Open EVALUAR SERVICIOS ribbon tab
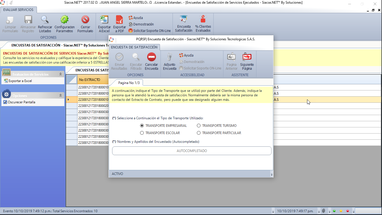 tap(18, 10)
